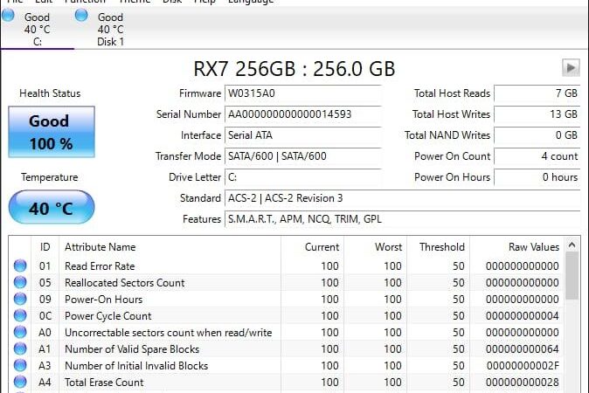The height and width of the screenshot is (393, 589).
Task: Click the Number of Valid Spare Blocks orb
Action: 19,349
